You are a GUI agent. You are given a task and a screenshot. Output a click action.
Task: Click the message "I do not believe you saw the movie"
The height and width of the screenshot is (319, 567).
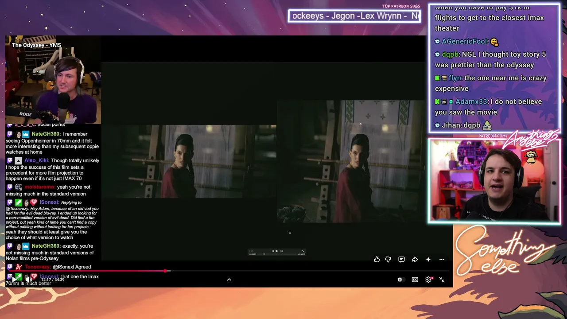[488, 107]
